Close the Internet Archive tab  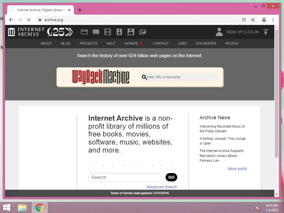(x=69, y=10)
